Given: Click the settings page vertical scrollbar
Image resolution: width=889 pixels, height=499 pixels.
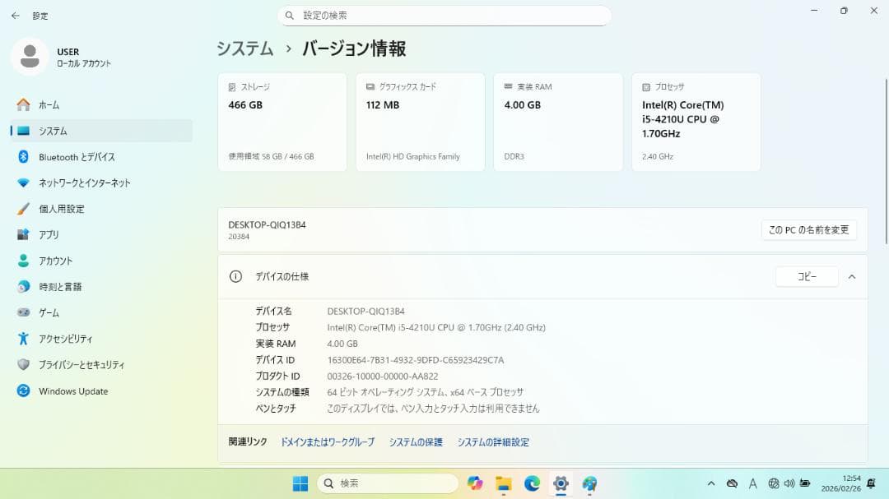Looking at the screenshot, I should 887,161.
